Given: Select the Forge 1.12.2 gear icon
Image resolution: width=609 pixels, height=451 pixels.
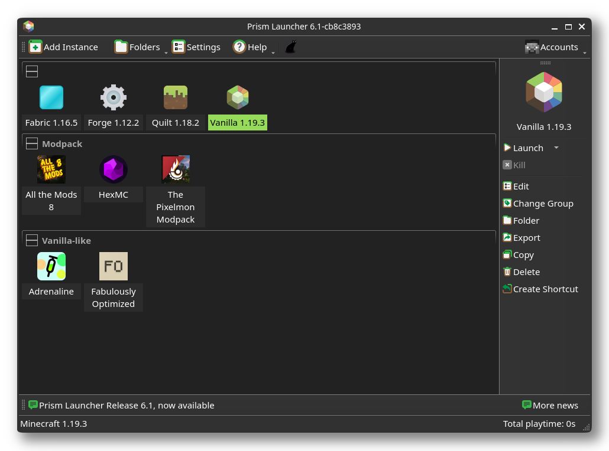Looking at the screenshot, I should (114, 97).
